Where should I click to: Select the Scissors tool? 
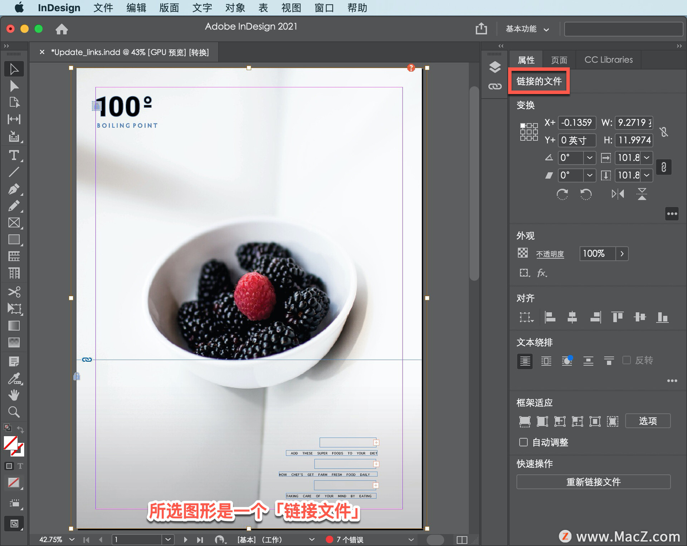tap(14, 292)
